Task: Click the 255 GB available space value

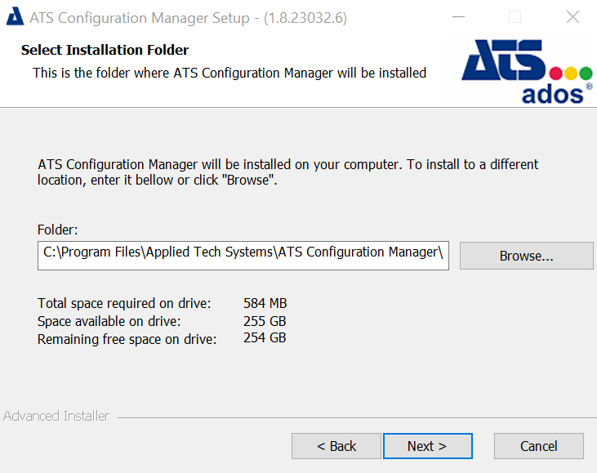Action: tap(265, 321)
